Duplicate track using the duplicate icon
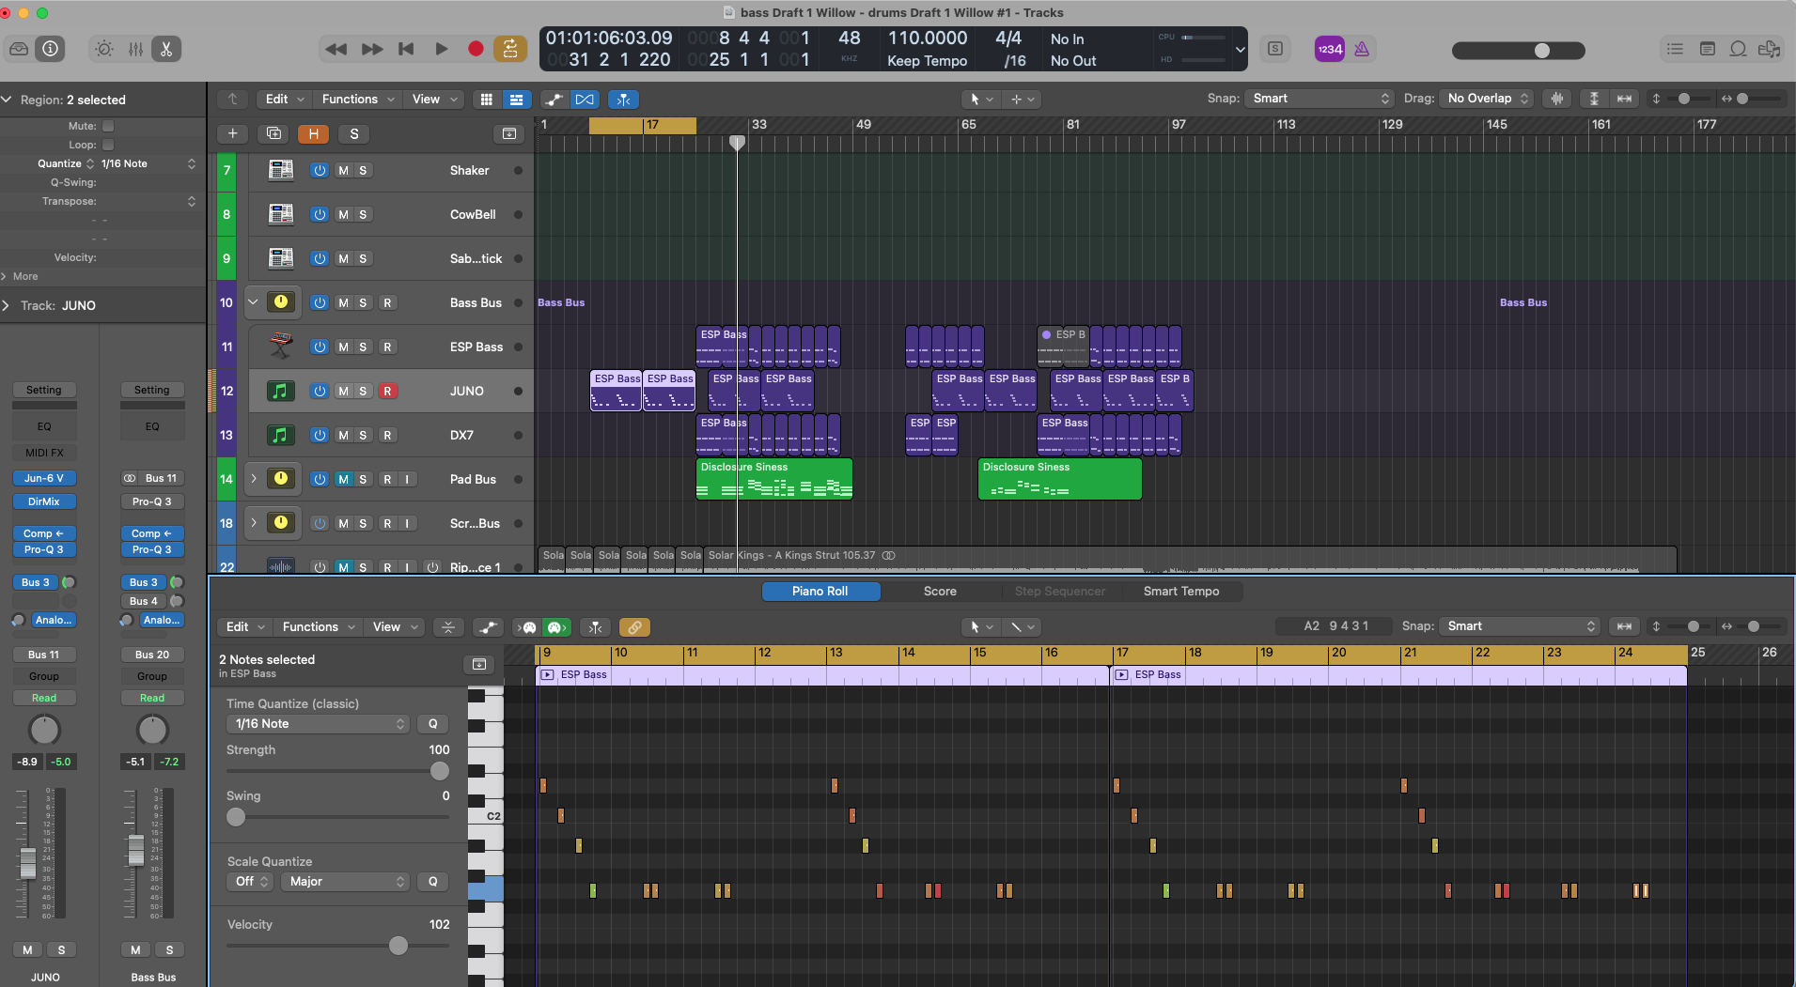This screenshot has height=987, width=1796. click(x=273, y=133)
